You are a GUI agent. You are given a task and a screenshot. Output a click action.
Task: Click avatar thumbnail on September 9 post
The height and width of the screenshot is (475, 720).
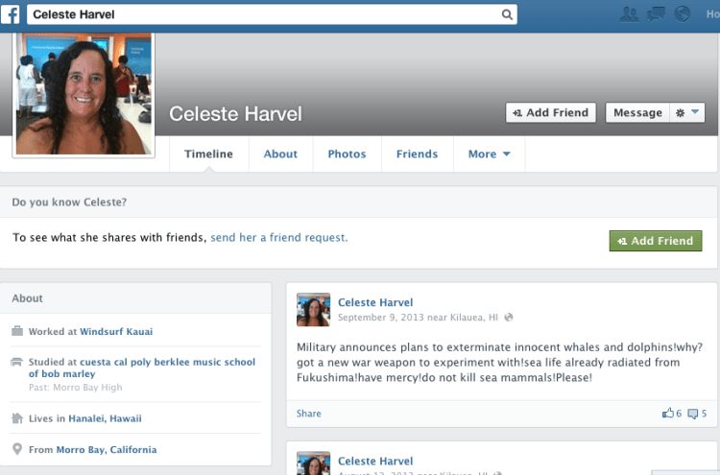pyautogui.click(x=313, y=310)
